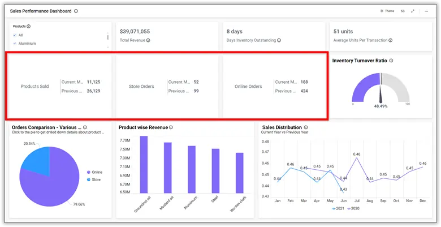Click the Sales Distribution info icon

point(306,127)
